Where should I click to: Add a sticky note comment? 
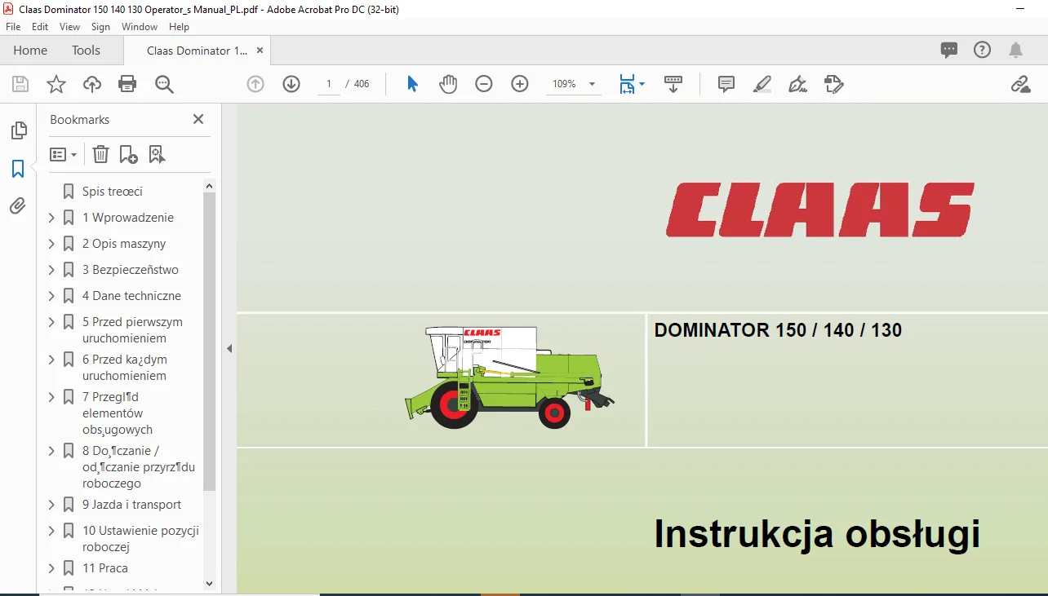pyautogui.click(x=726, y=84)
